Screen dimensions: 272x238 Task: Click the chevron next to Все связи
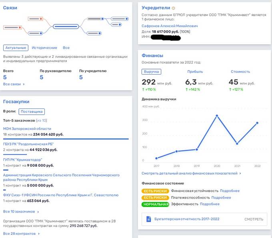[x=24, y=84]
